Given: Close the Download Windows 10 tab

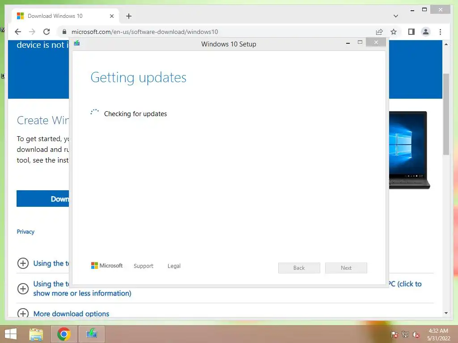Looking at the screenshot, I should pos(111,16).
